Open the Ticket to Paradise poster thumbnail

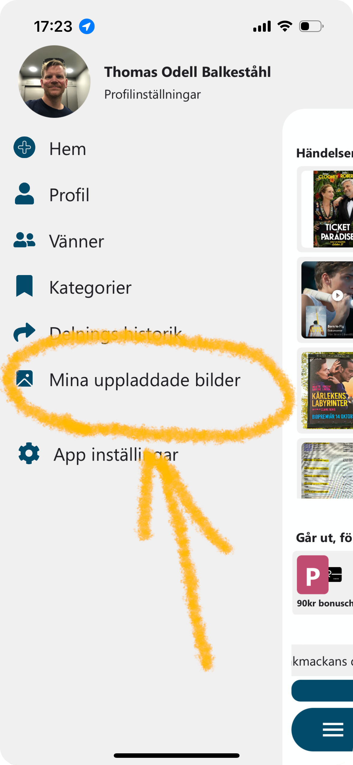pos(333,209)
